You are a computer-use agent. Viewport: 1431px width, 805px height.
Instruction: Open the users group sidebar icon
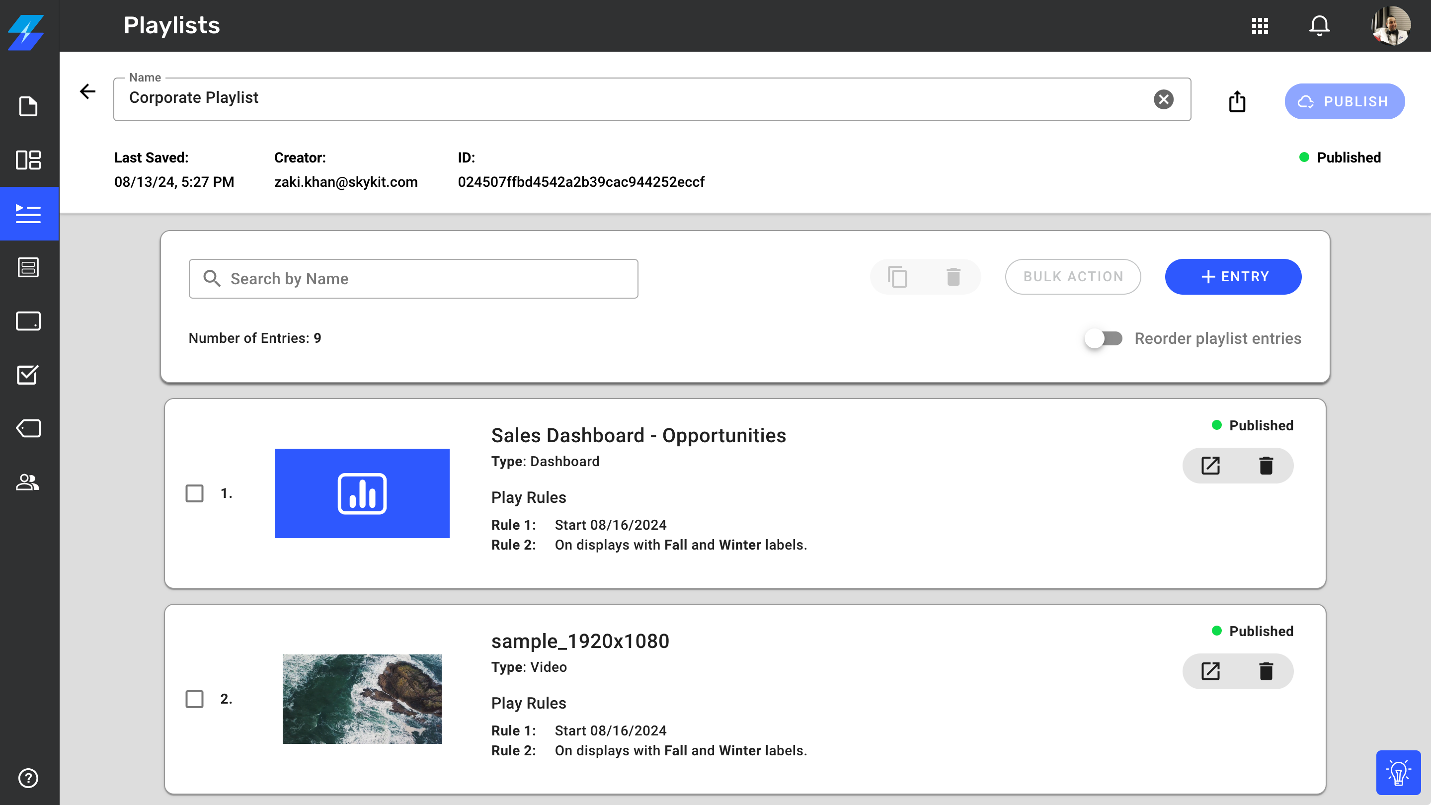[x=28, y=482]
